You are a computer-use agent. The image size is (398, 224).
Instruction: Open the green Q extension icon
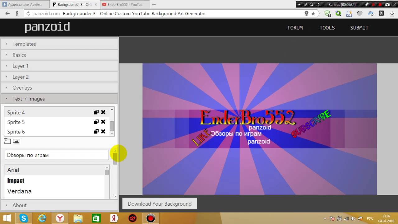point(338,13)
